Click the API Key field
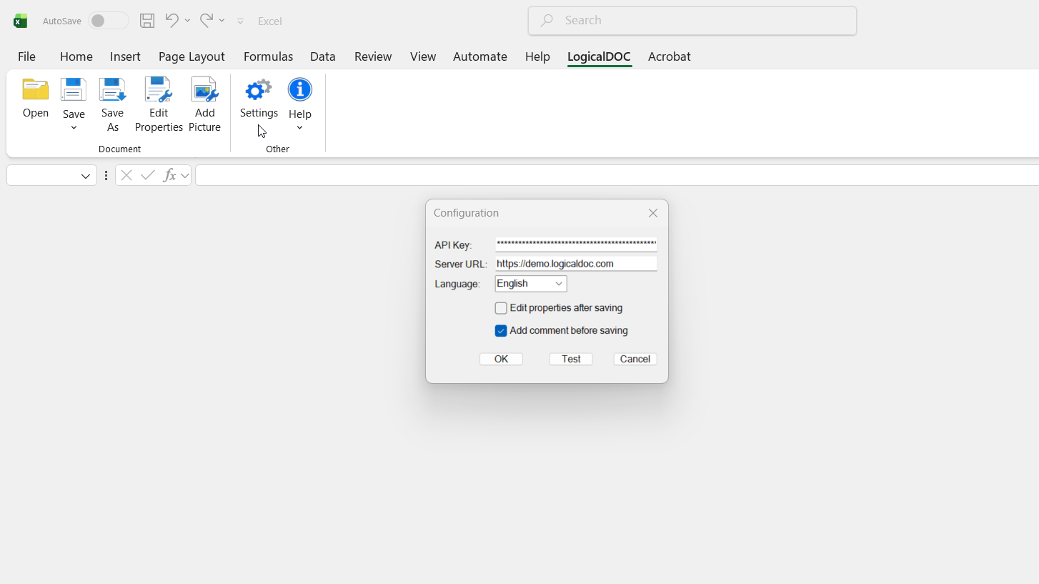 click(x=576, y=244)
